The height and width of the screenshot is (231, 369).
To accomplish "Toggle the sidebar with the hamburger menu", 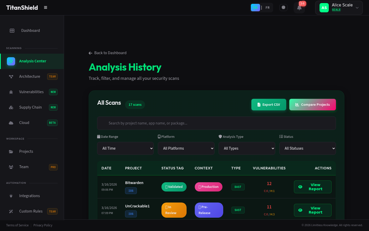I will point(45,7).
